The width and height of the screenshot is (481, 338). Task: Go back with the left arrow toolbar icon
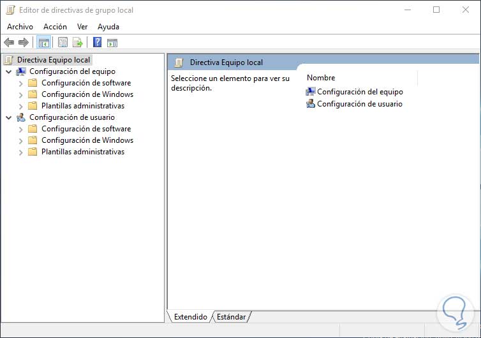(x=9, y=42)
